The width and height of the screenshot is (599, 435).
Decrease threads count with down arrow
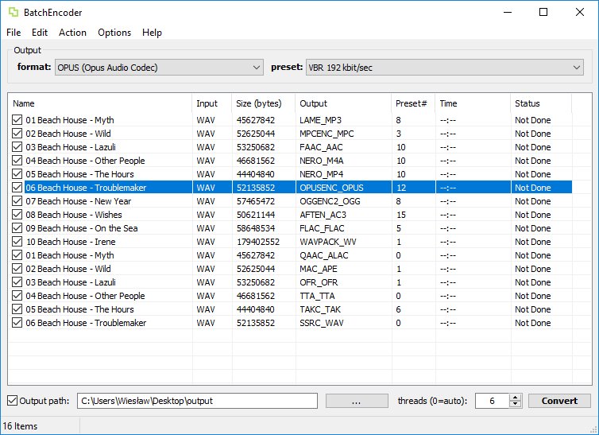pyautogui.click(x=516, y=404)
